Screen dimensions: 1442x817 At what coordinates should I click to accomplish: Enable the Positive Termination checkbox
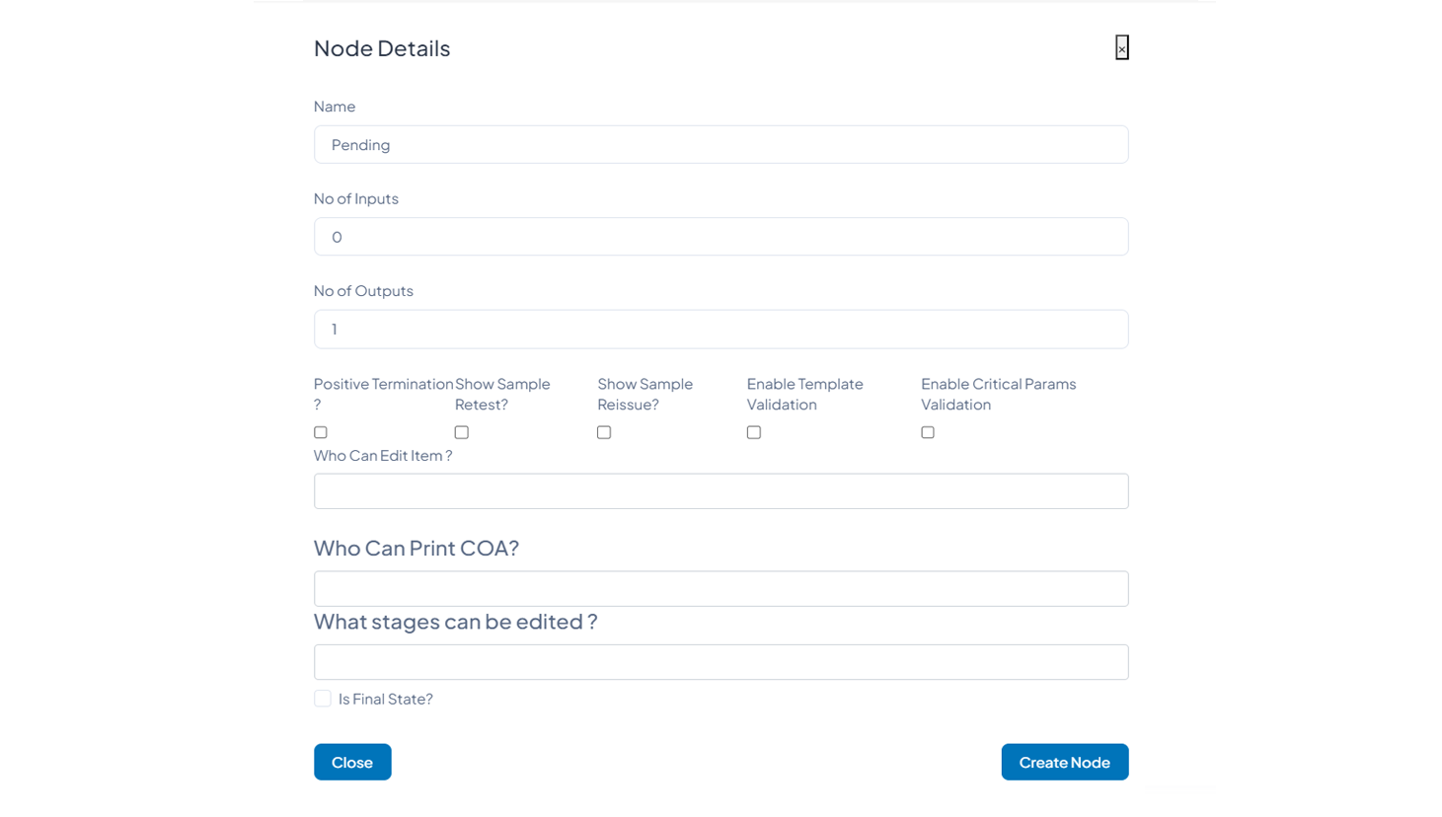click(x=321, y=432)
